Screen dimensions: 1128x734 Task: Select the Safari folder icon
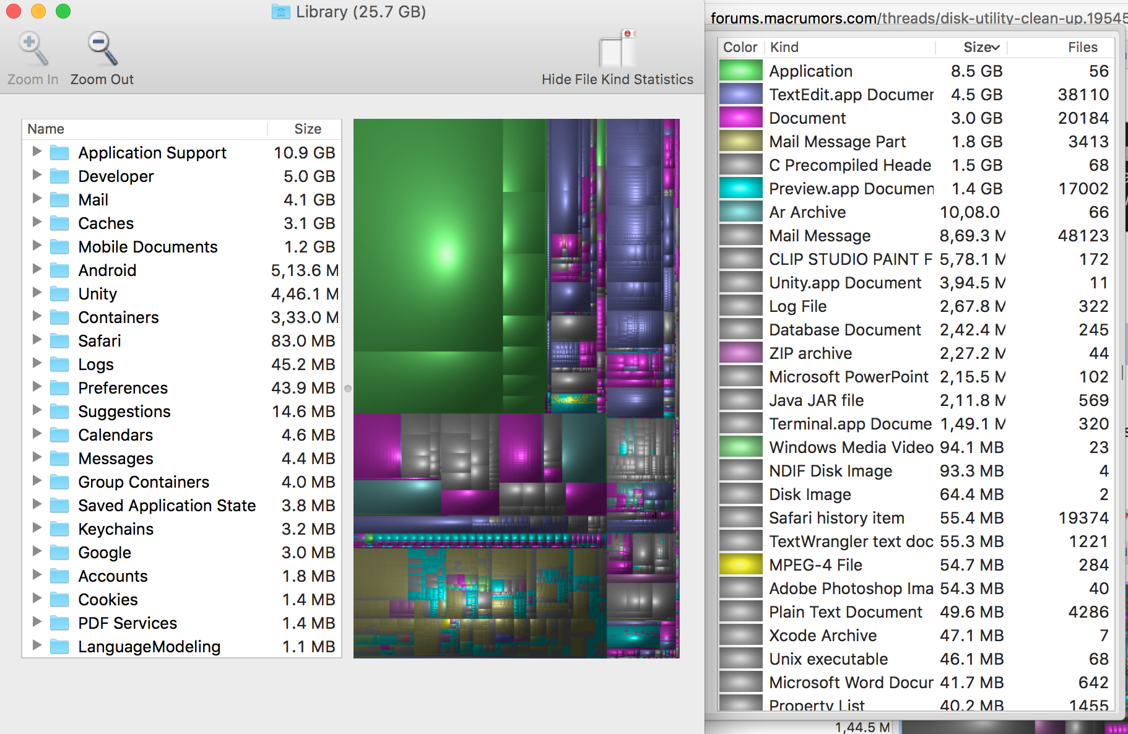pos(59,341)
